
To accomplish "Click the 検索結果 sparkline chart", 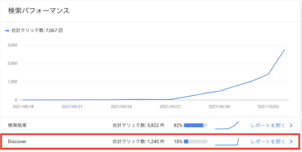I will pyautogui.click(x=227, y=125).
